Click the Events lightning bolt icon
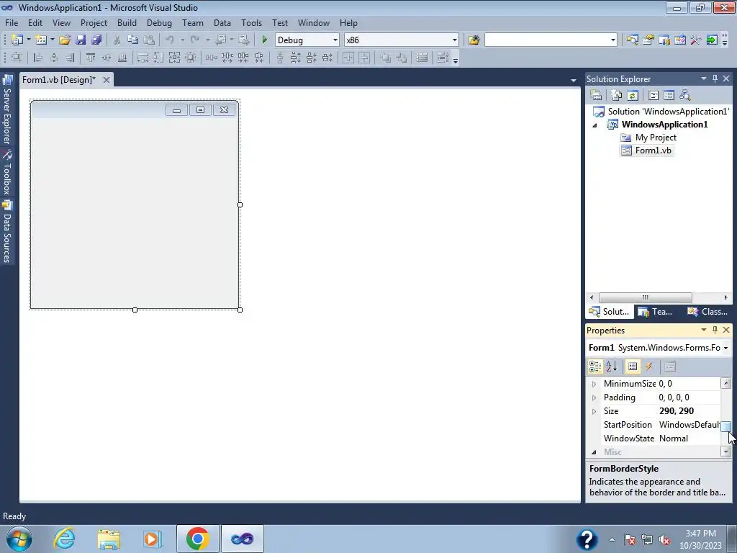The image size is (737, 553). (648, 367)
